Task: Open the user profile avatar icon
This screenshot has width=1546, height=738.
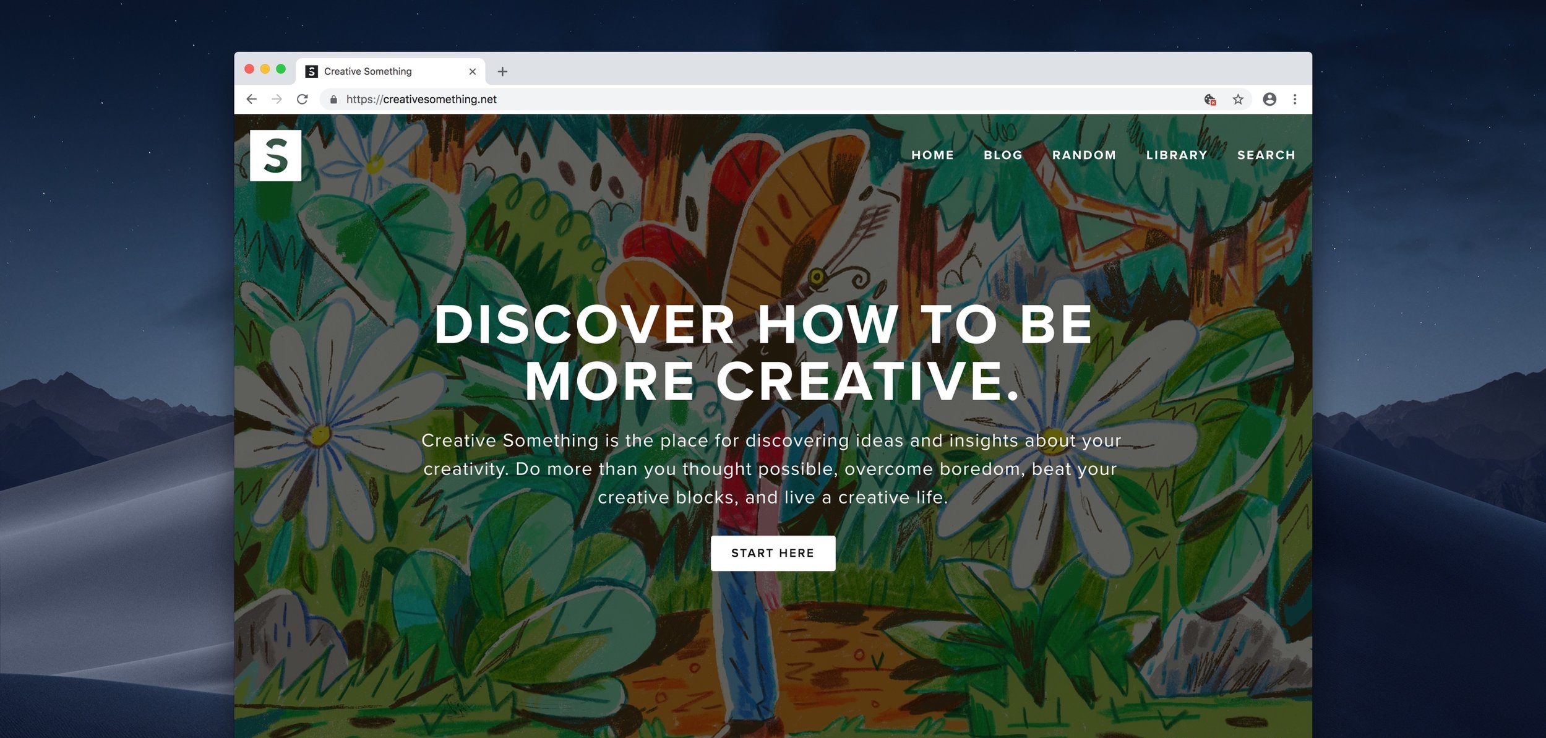Action: point(1269,99)
